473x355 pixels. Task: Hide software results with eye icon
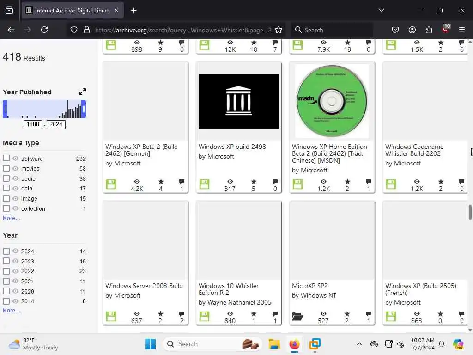[15, 159]
